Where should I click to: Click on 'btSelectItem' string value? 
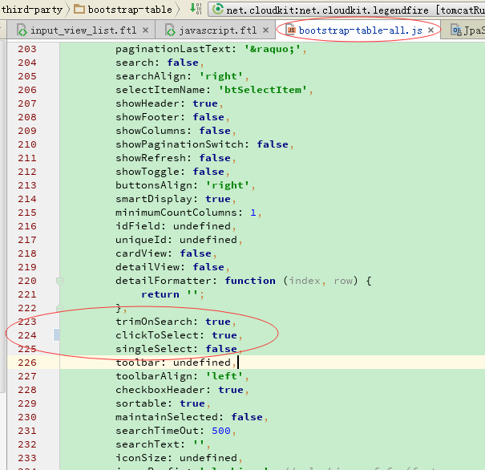pos(263,90)
